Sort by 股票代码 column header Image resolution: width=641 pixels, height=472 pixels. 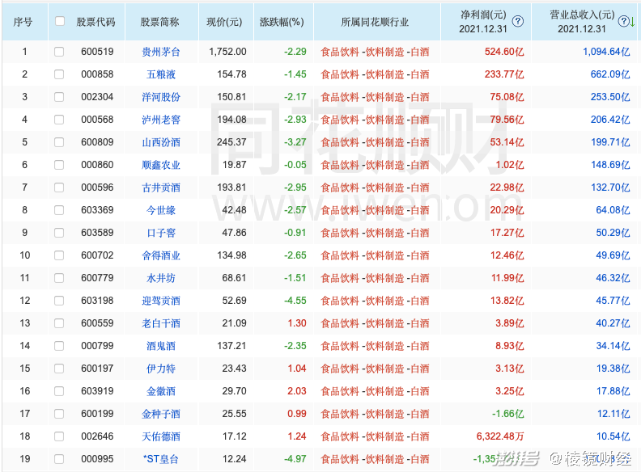(96, 22)
